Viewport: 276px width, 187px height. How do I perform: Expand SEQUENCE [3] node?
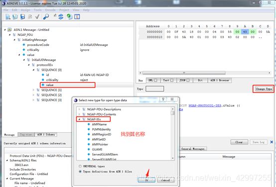[33, 100]
